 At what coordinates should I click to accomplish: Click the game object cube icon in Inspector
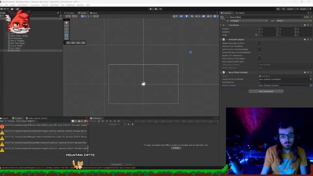point(222,18)
